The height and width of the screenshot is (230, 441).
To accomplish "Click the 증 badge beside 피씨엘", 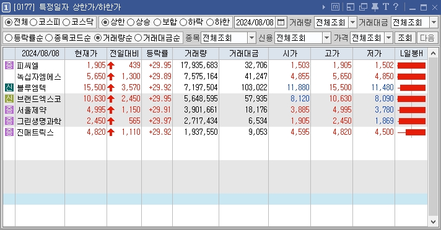I will pyautogui.click(x=9, y=66).
